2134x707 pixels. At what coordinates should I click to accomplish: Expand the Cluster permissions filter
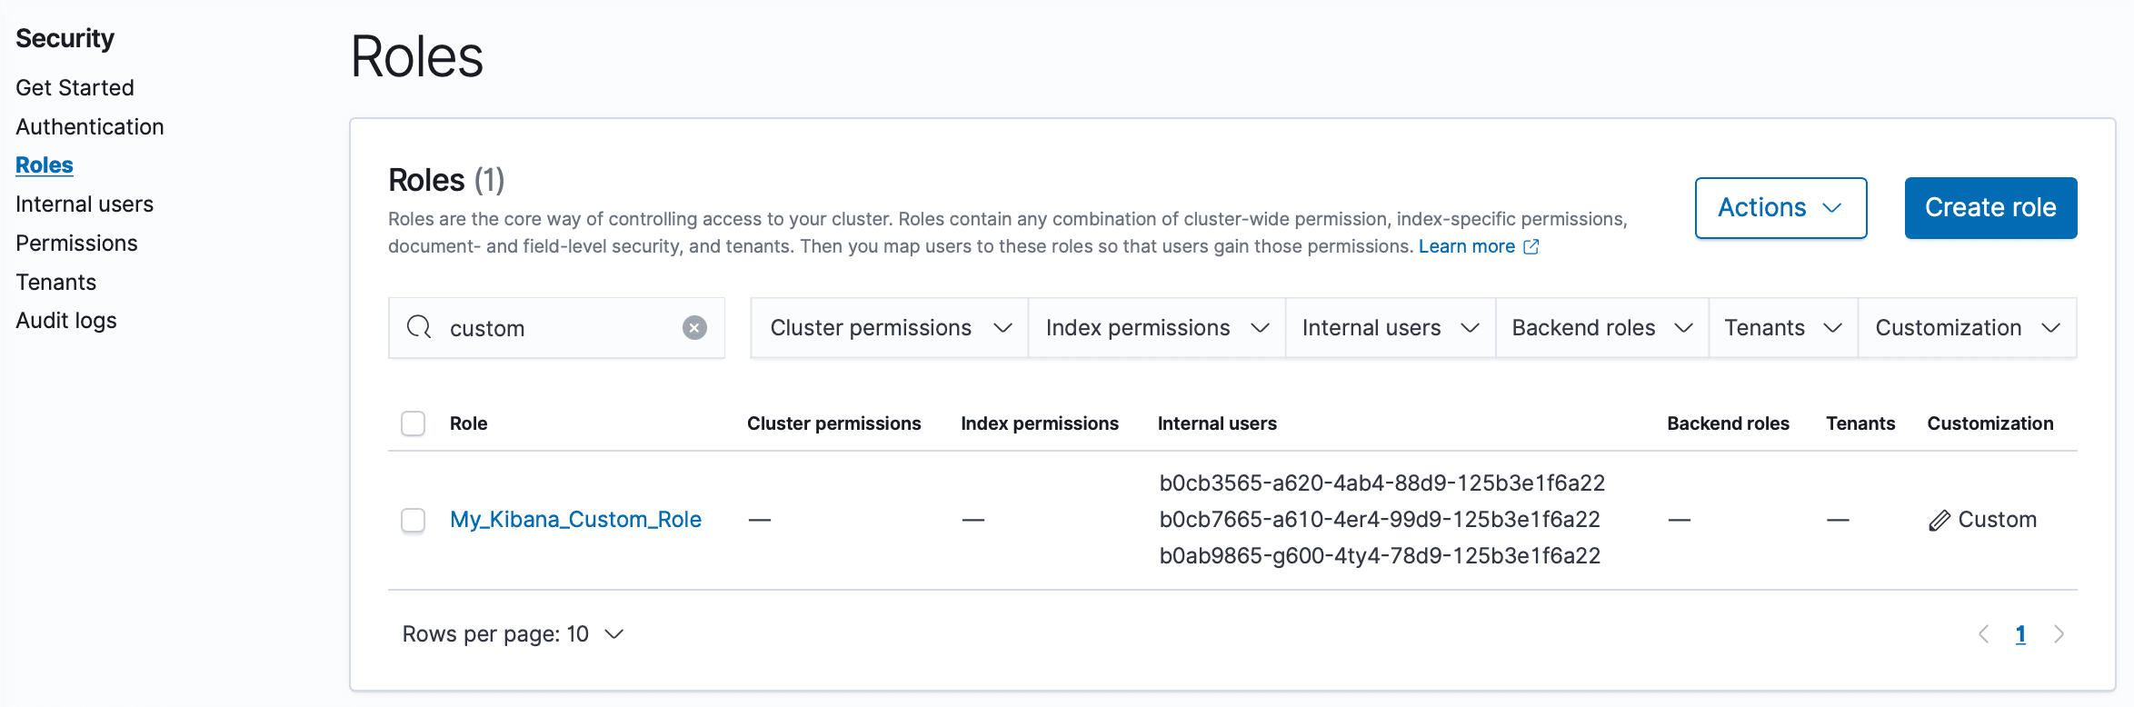tap(889, 328)
